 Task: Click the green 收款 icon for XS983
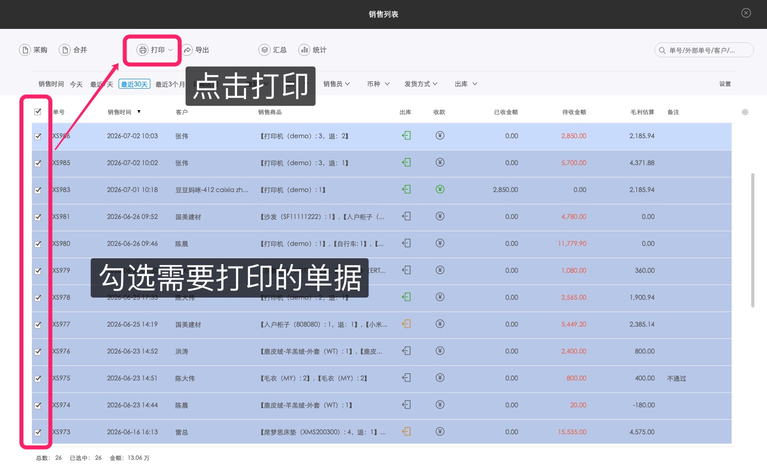[440, 189]
